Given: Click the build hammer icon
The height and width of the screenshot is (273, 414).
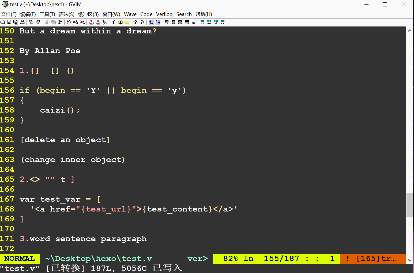Looking at the screenshot, I should pos(113,22).
